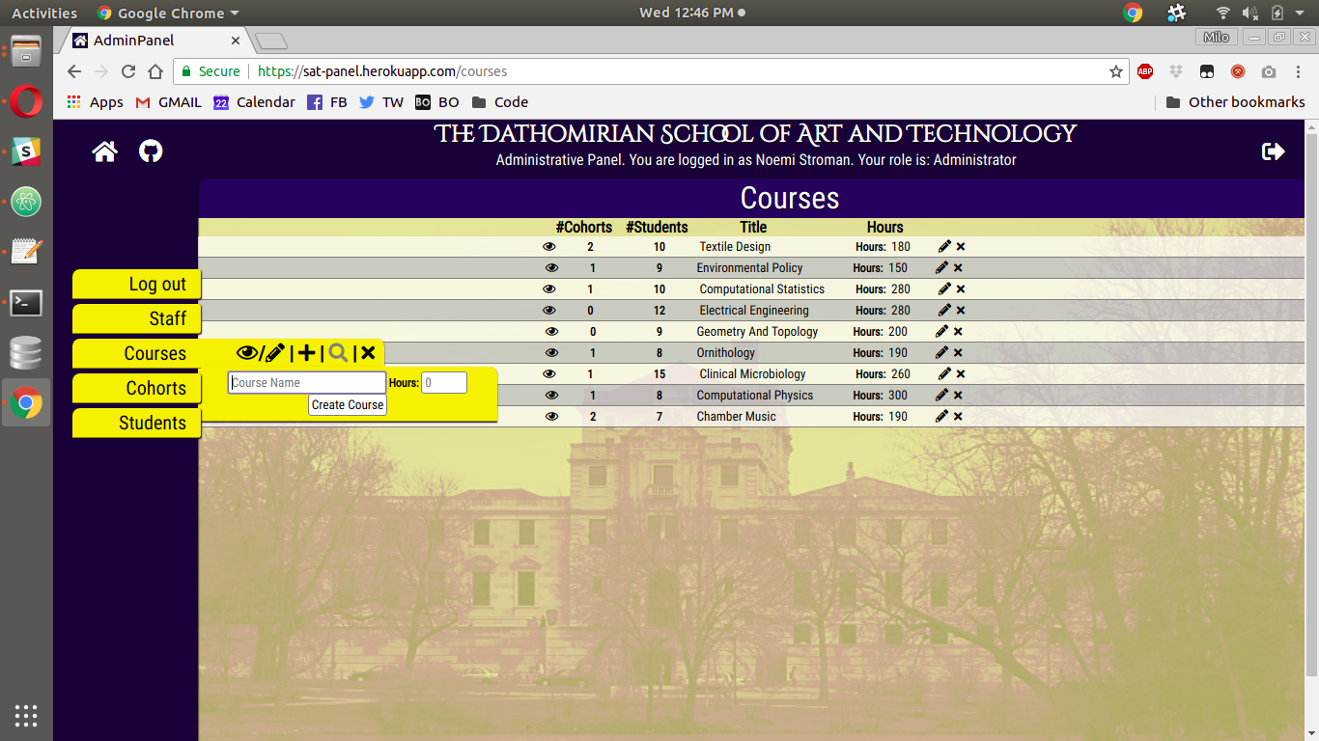The width and height of the screenshot is (1319, 741).
Task: Open the Calendar bookmark
Action: click(255, 102)
